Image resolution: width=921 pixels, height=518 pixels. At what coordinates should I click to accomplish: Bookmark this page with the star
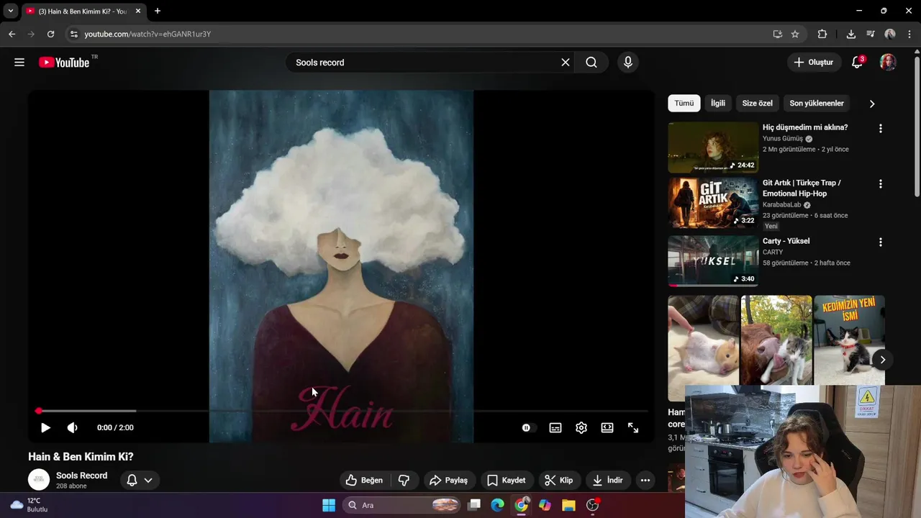pyautogui.click(x=795, y=34)
